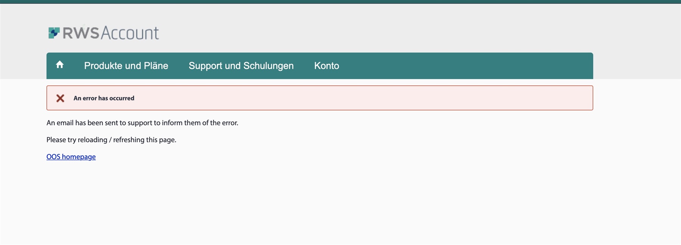Select the house symbol on the teal navbar

(60, 65)
